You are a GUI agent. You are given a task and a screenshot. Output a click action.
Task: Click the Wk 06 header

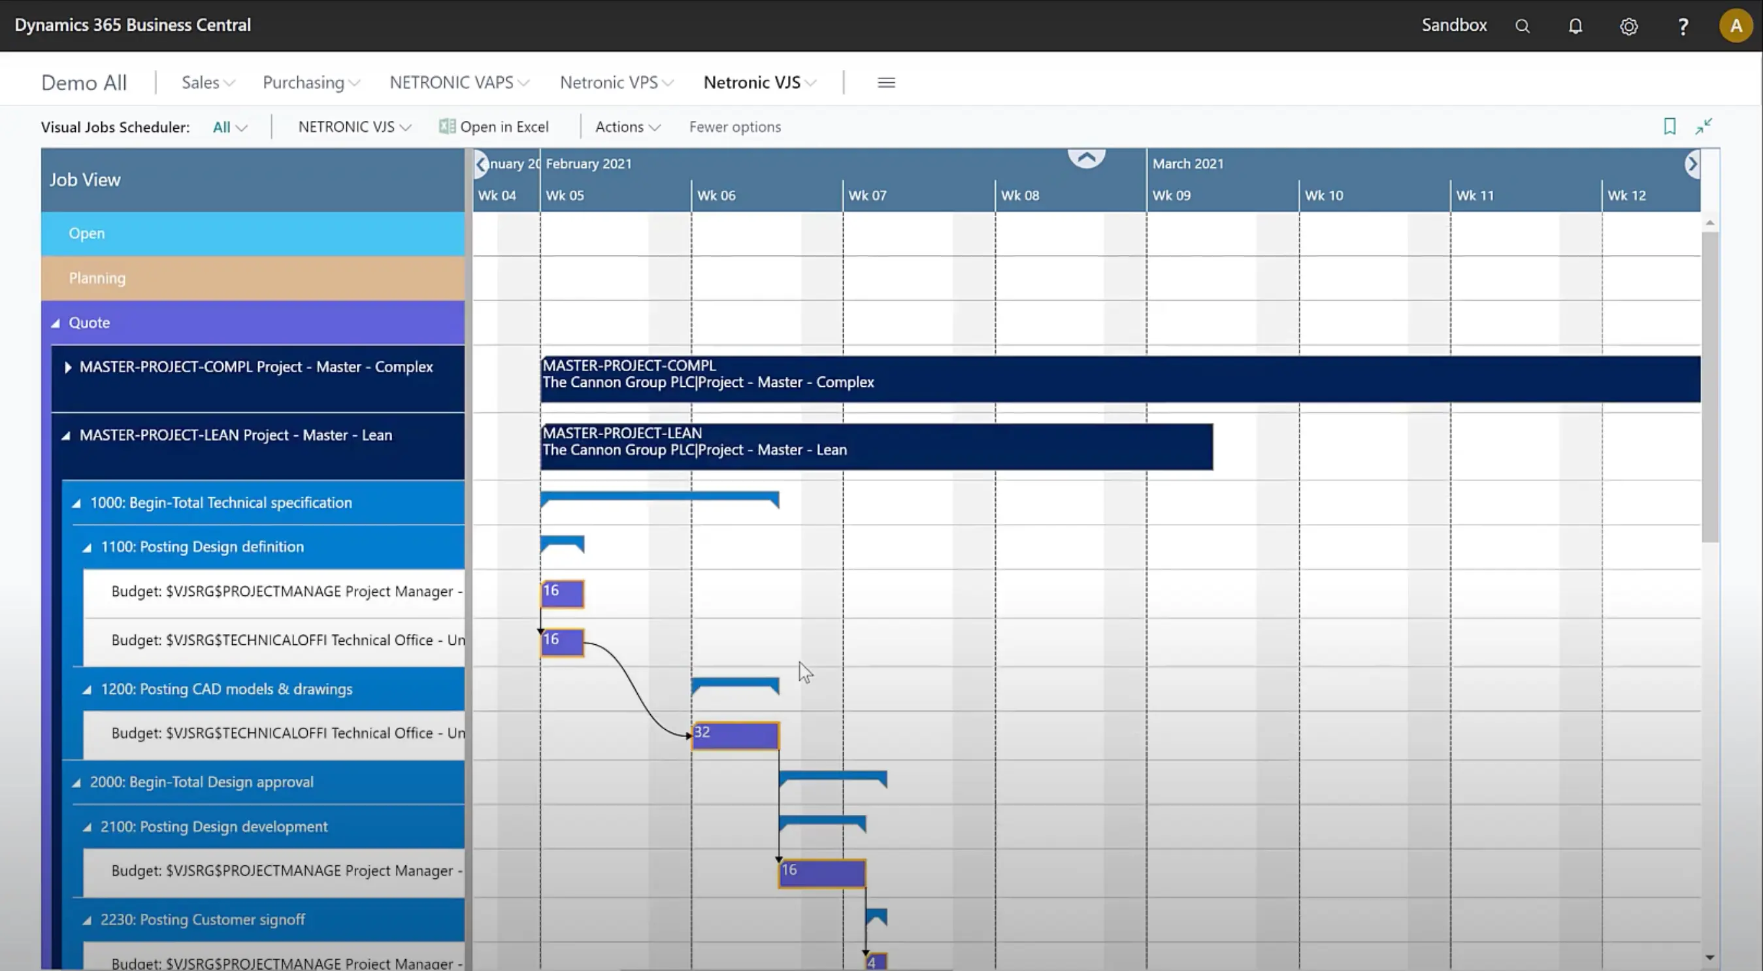click(766, 196)
